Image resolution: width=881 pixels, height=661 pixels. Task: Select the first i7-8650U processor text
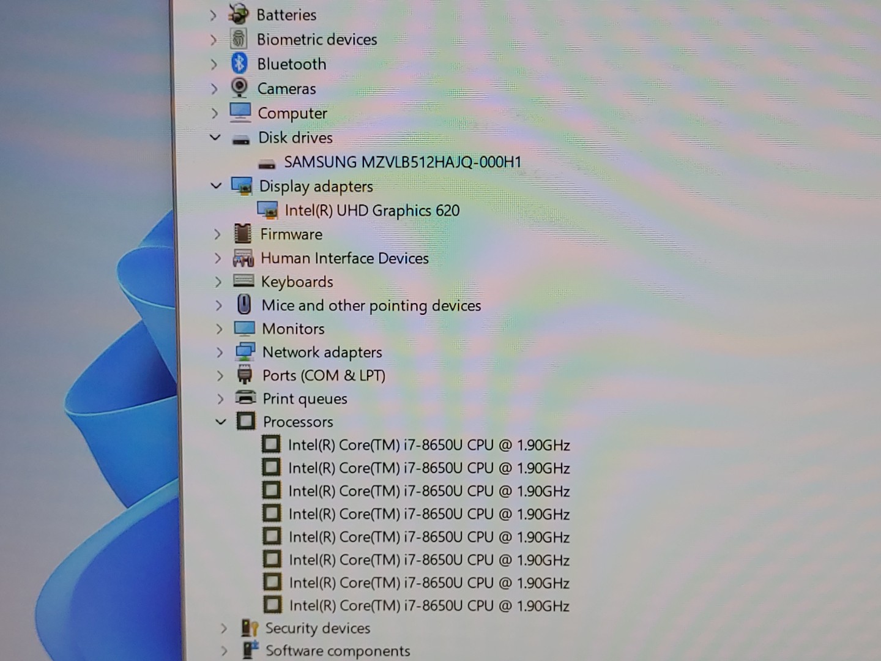(x=429, y=445)
